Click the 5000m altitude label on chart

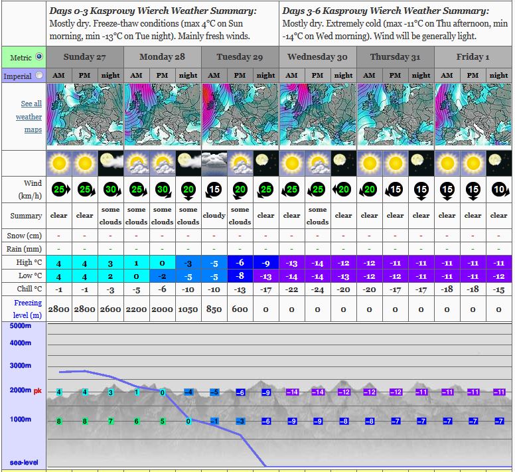(20, 326)
